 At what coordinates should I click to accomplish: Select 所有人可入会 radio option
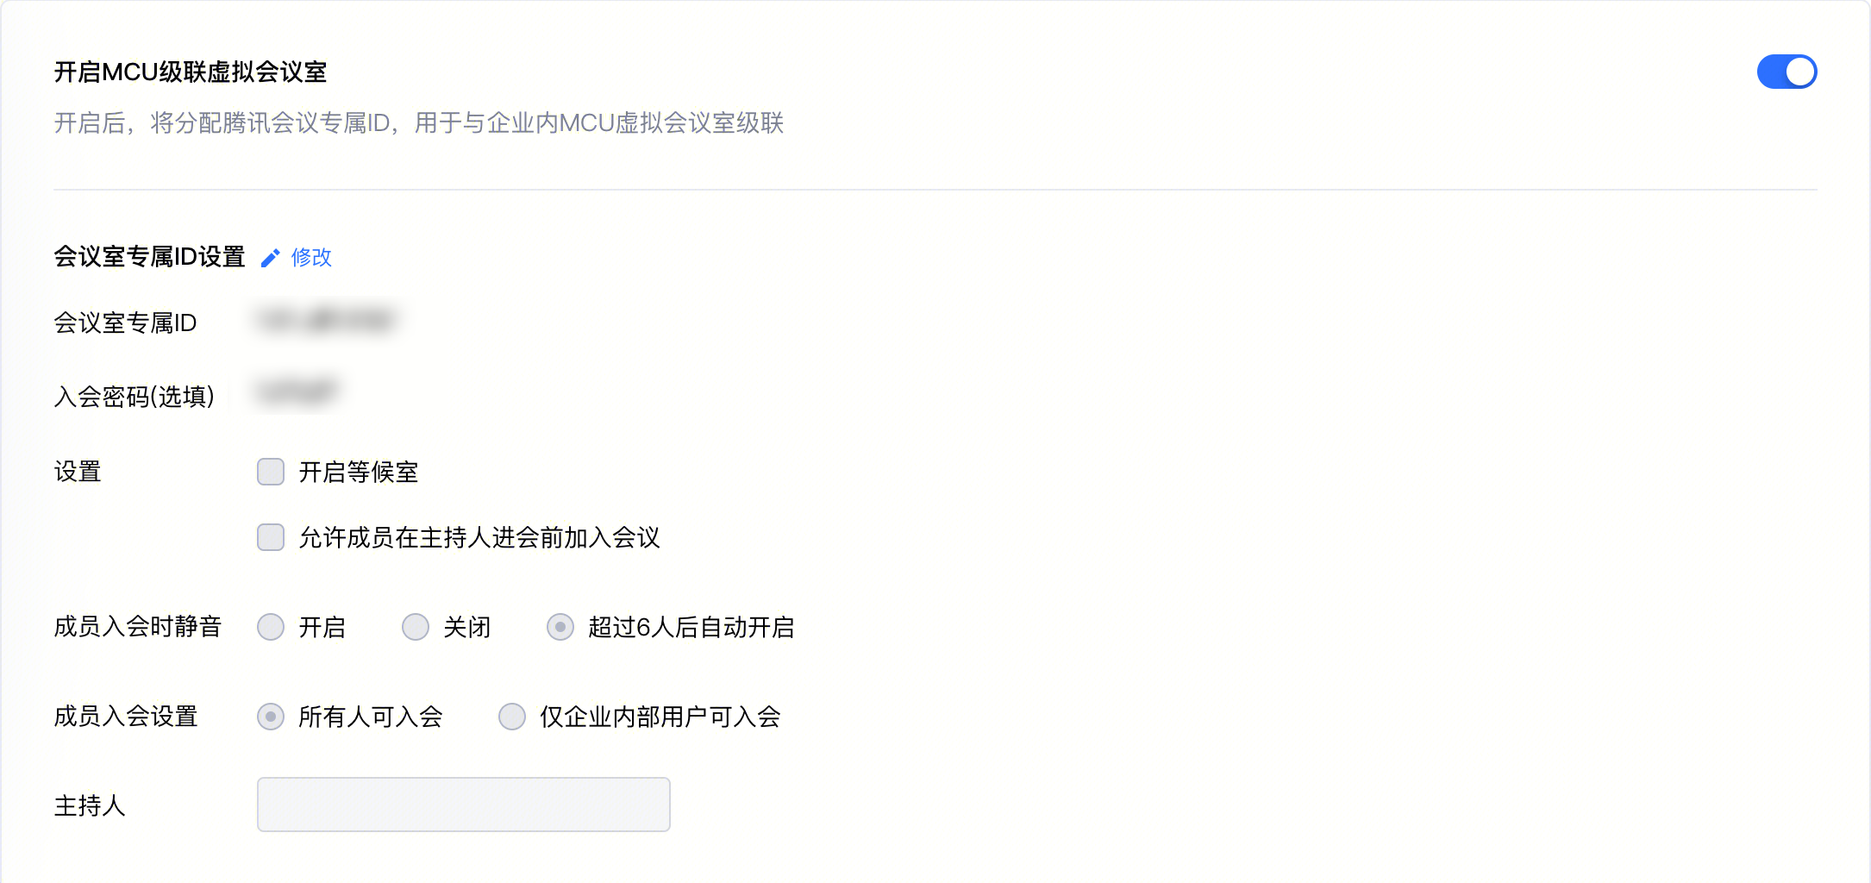coord(271,717)
